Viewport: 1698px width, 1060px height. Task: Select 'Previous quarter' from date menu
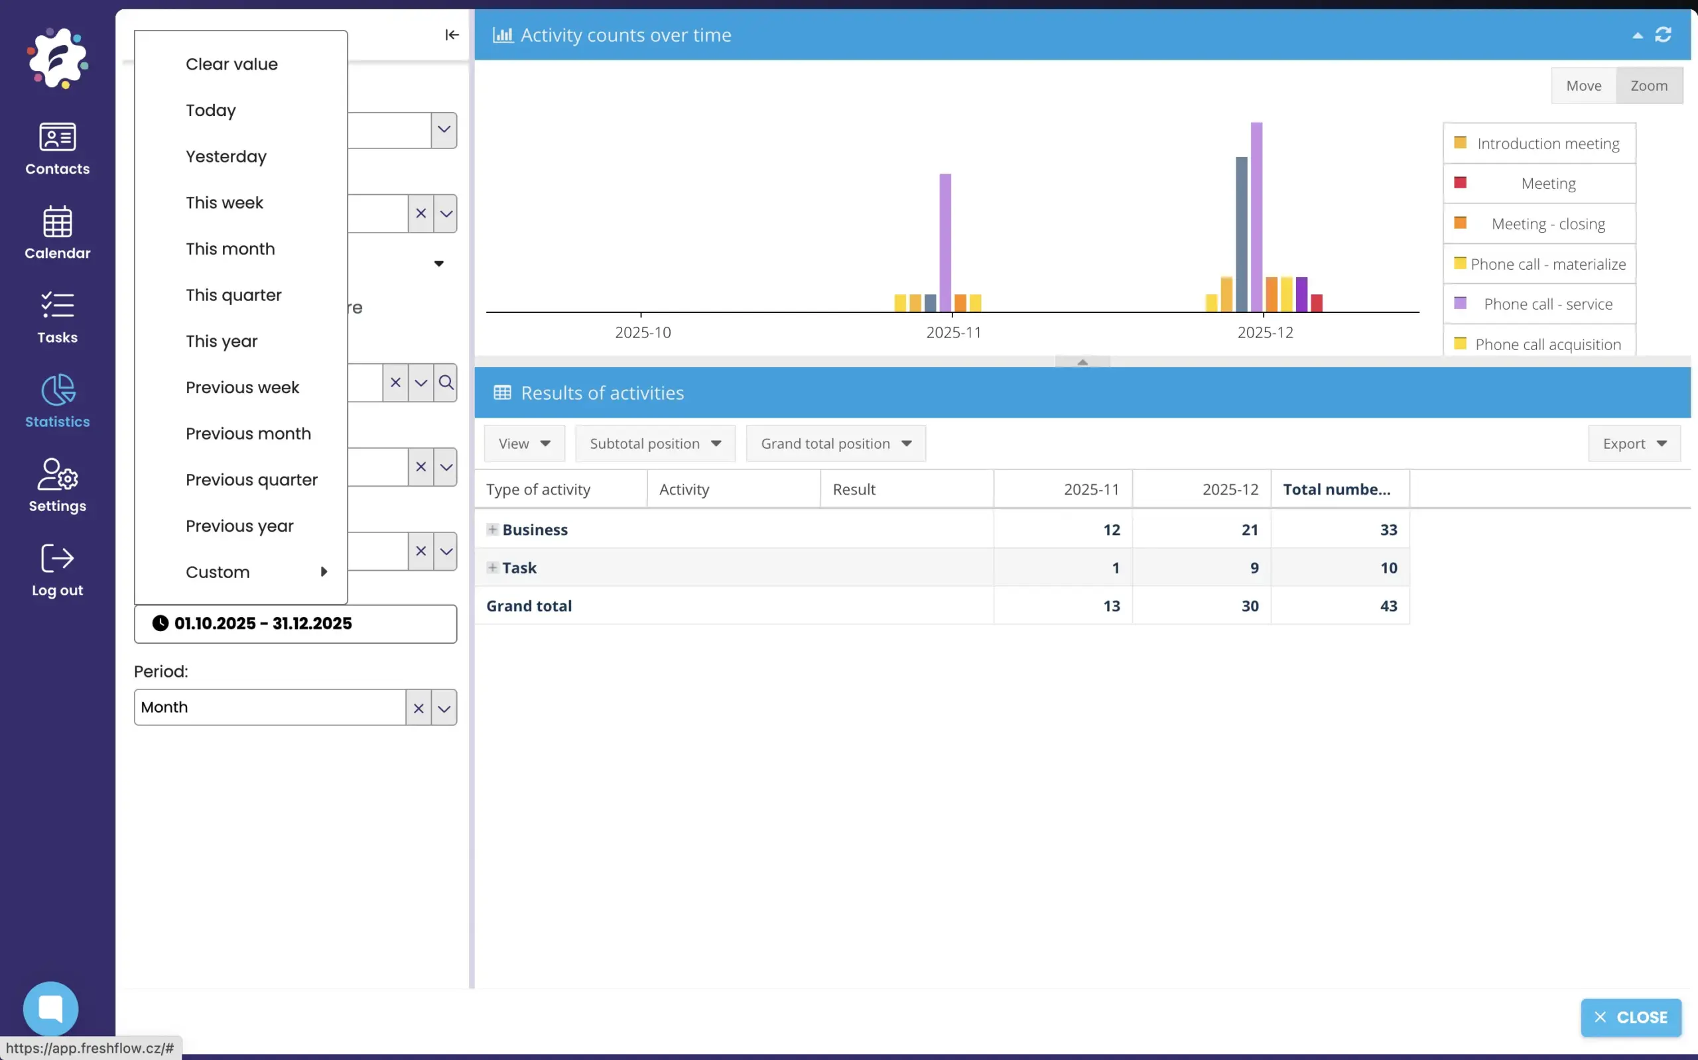point(251,480)
